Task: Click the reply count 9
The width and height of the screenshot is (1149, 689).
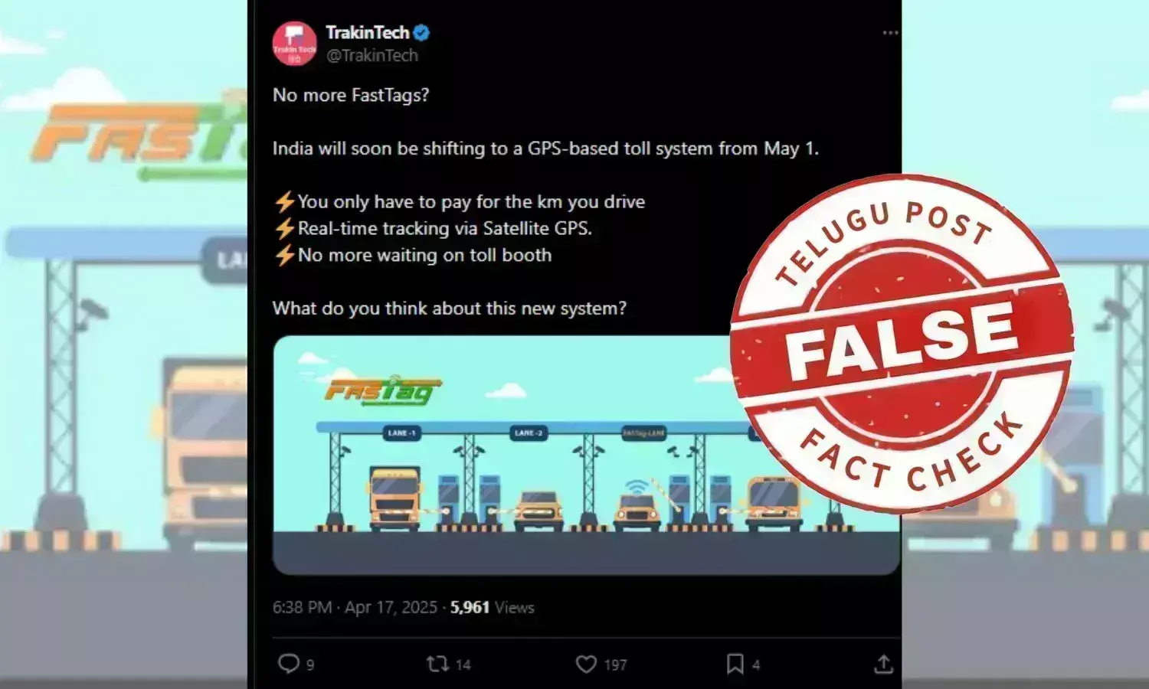Action: coord(310,665)
